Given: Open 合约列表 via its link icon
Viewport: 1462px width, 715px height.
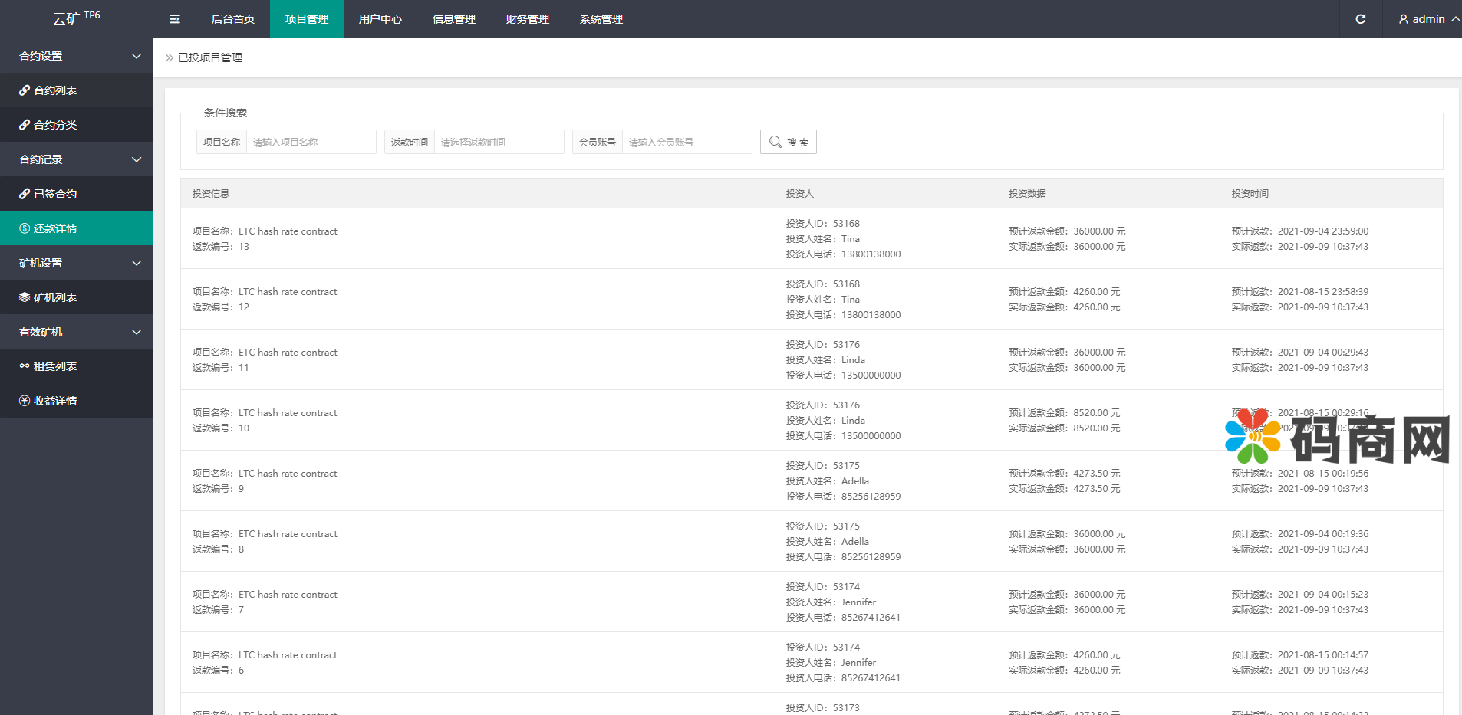Looking at the screenshot, I should point(25,90).
